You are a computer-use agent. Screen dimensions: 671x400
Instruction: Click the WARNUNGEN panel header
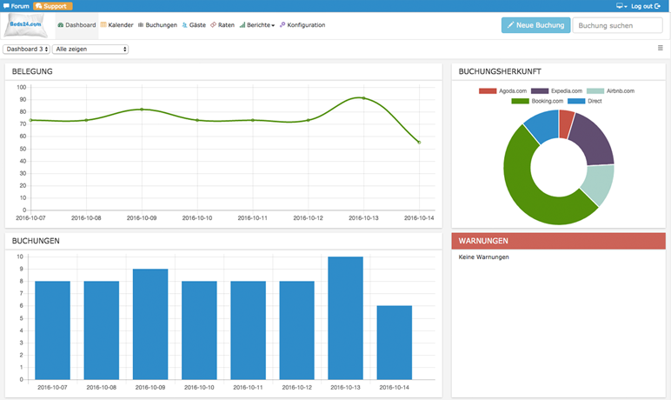point(559,241)
